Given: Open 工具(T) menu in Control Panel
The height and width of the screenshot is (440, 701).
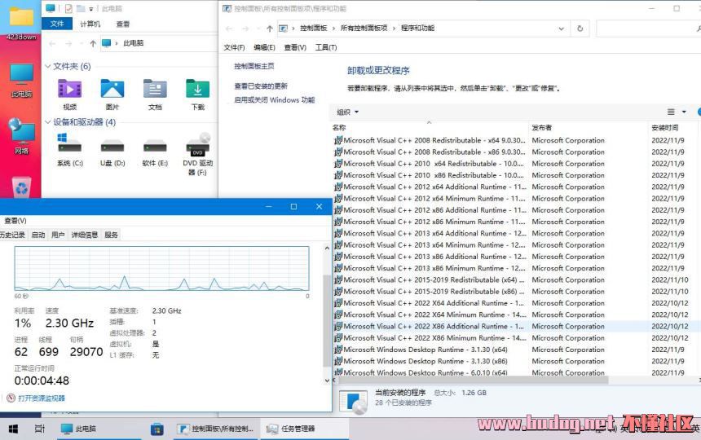Looking at the screenshot, I should pyautogui.click(x=326, y=47).
